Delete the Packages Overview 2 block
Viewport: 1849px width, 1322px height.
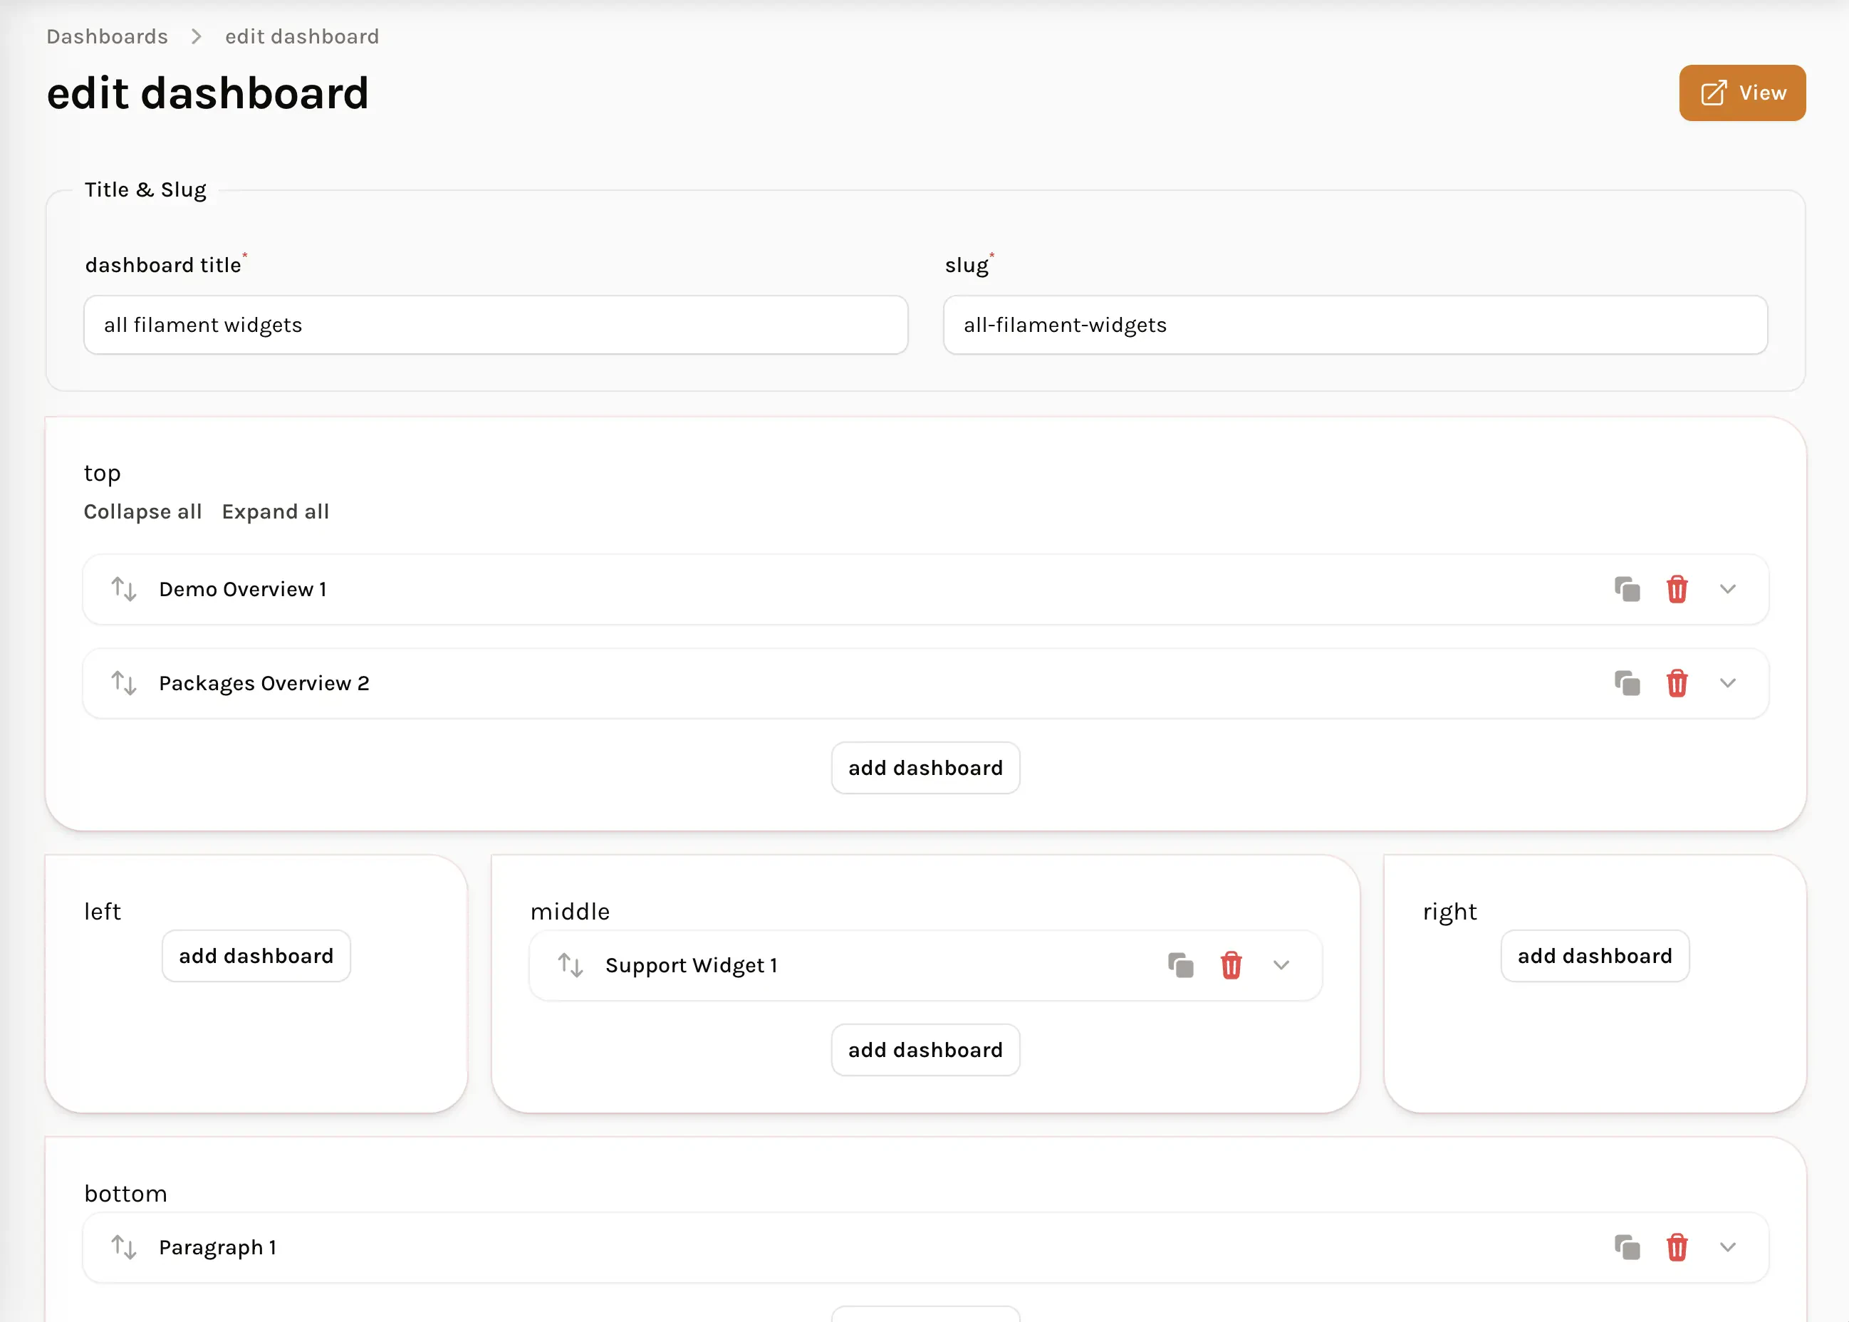pos(1677,683)
